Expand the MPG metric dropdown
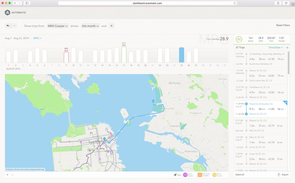 (37, 38)
